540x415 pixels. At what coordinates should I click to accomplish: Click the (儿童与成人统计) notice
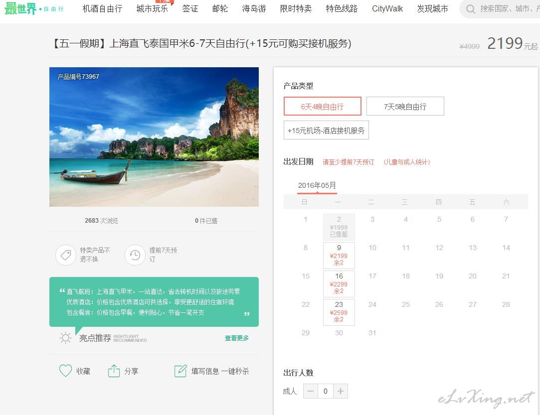pos(407,162)
